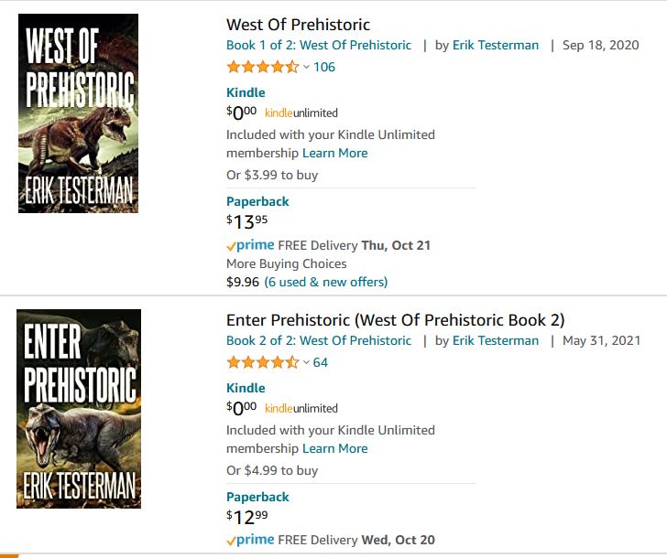Click Learn More under first Kindle Unlimited
The height and width of the screenshot is (558, 667).
click(335, 153)
